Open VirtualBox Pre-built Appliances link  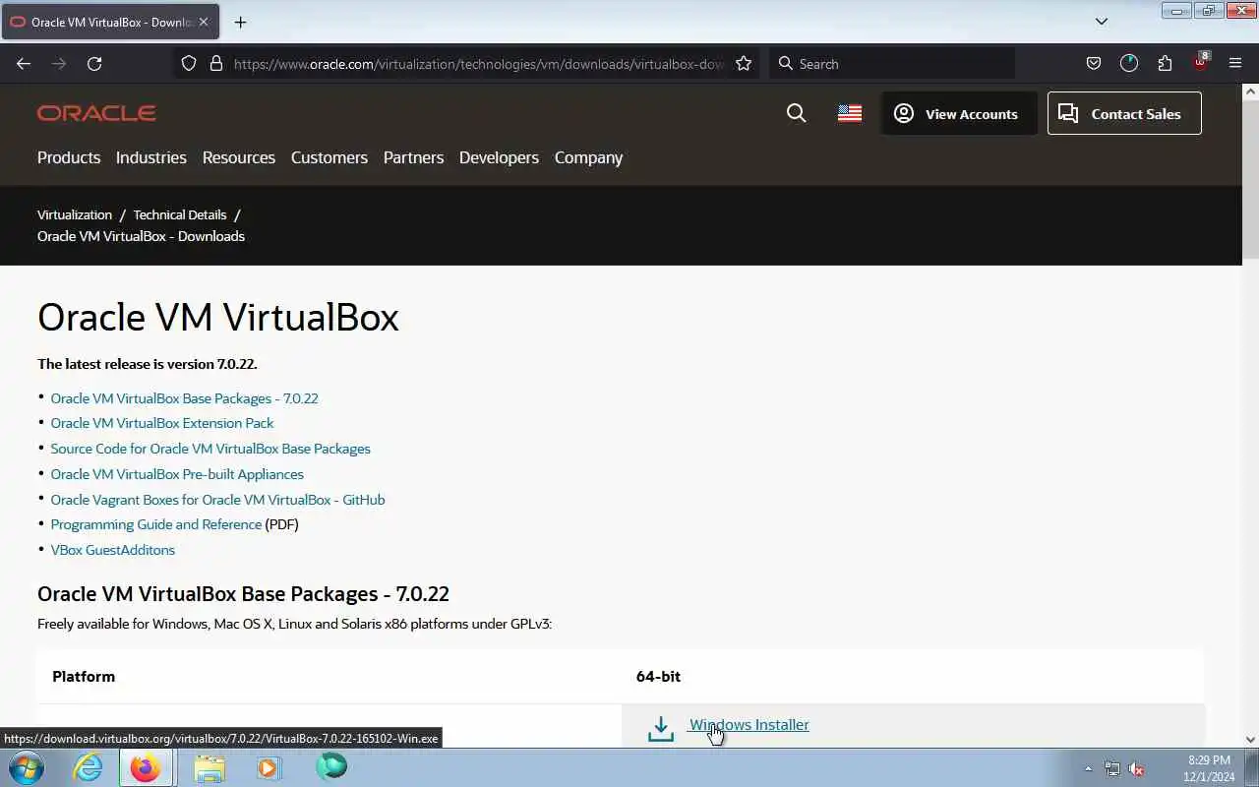click(x=177, y=474)
